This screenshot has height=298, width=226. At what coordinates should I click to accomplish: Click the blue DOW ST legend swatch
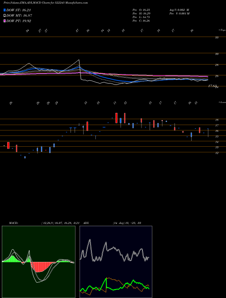5,10
